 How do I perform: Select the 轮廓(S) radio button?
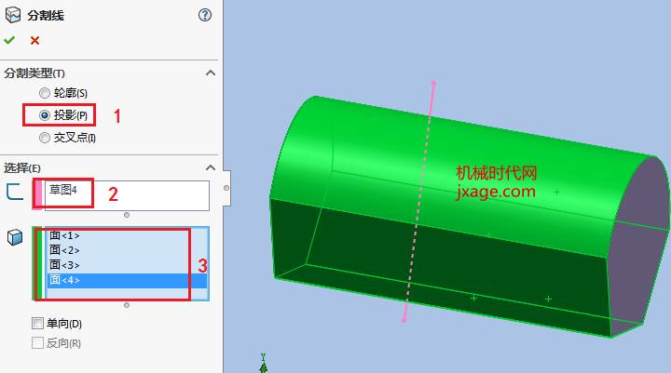point(45,93)
